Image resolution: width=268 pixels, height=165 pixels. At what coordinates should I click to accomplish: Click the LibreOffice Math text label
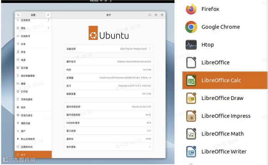pyautogui.click(x=223, y=134)
